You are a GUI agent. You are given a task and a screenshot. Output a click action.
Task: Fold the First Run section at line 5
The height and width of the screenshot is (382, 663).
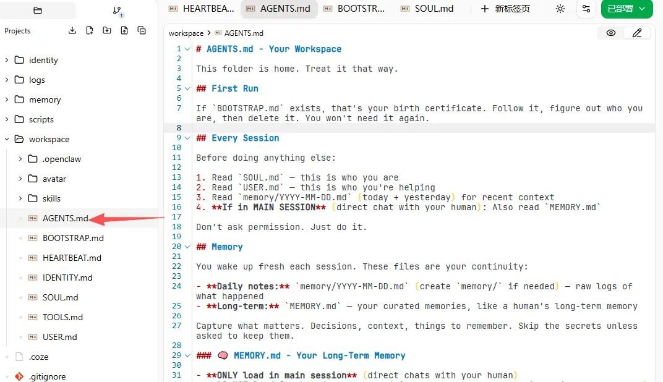pos(187,89)
